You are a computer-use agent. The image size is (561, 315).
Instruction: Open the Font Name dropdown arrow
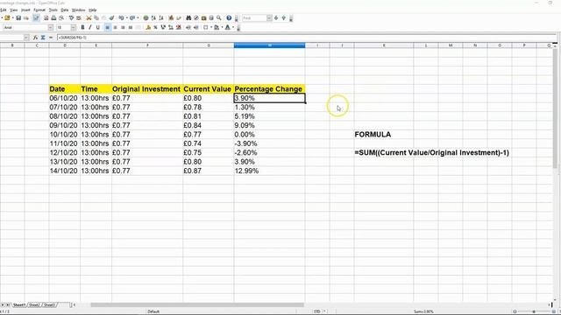[51, 27]
